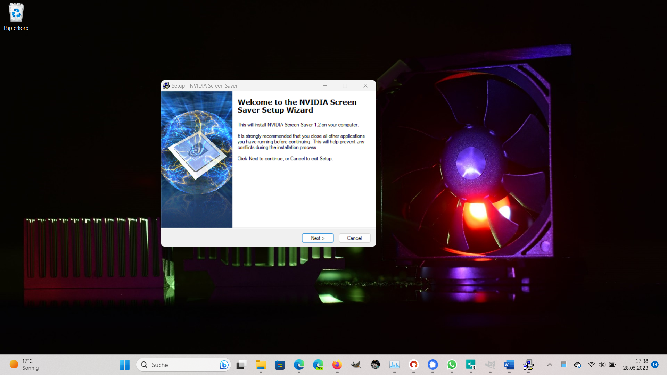Open the clock and date calendar flyout
Screen dimensions: 667x375
635,365
